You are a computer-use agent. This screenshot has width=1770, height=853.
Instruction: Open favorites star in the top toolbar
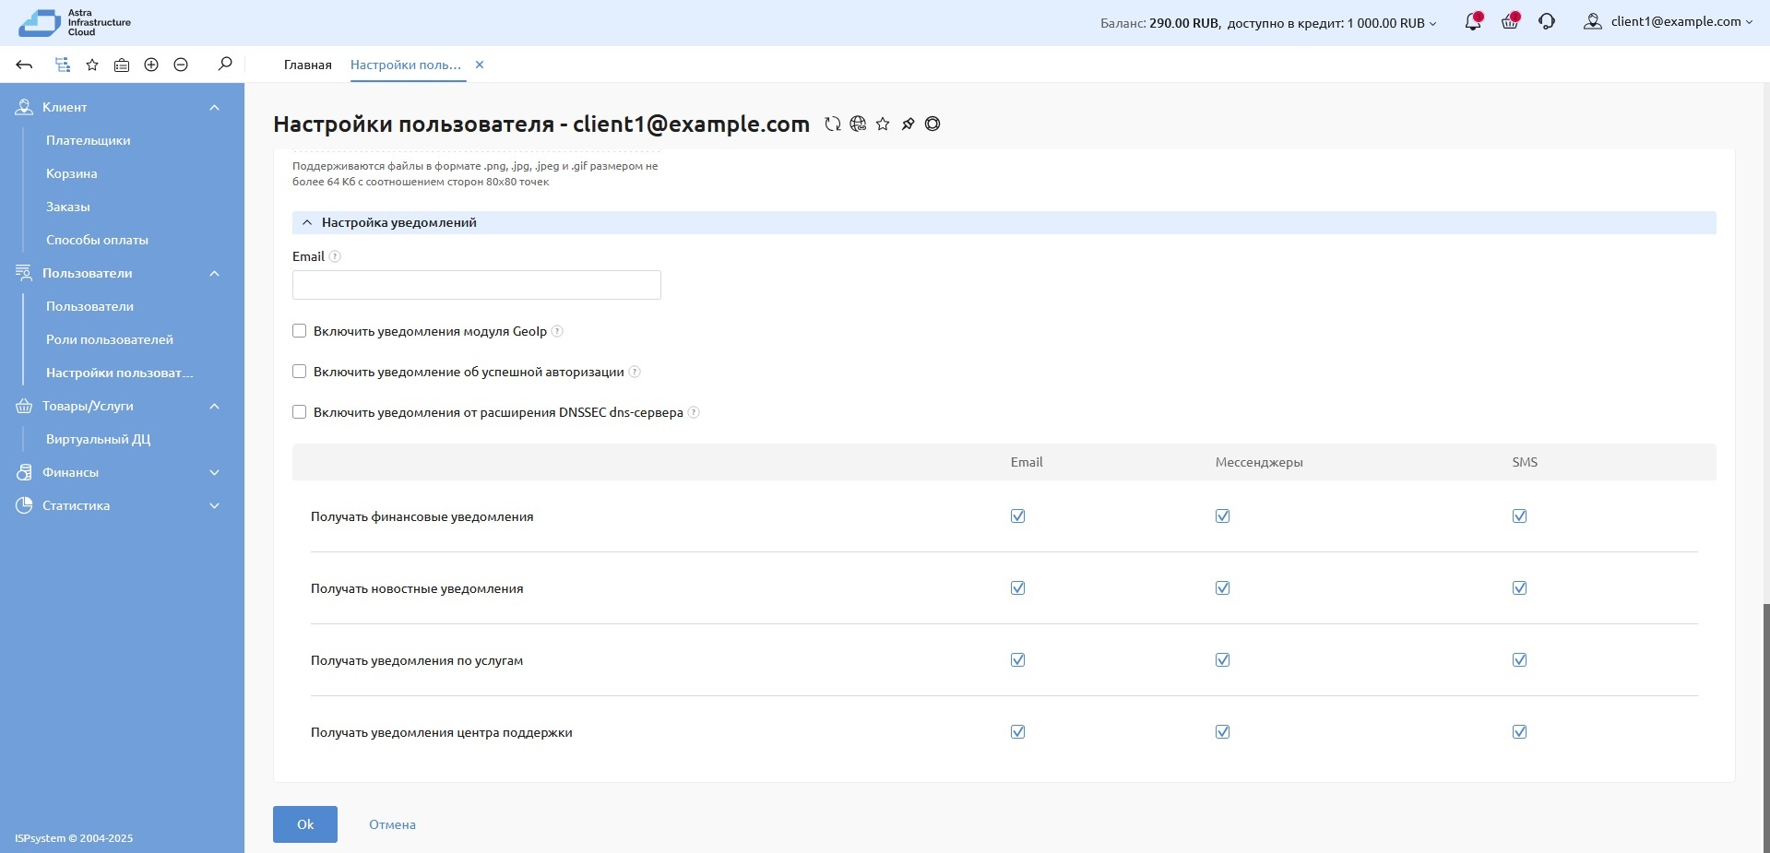click(92, 65)
